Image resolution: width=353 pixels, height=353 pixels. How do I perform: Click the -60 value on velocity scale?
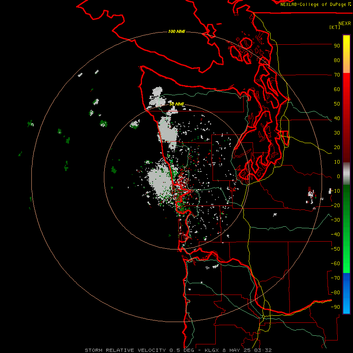(335, 264)
